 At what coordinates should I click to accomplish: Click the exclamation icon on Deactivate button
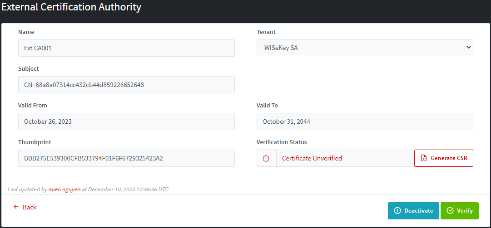click(397, 210)
